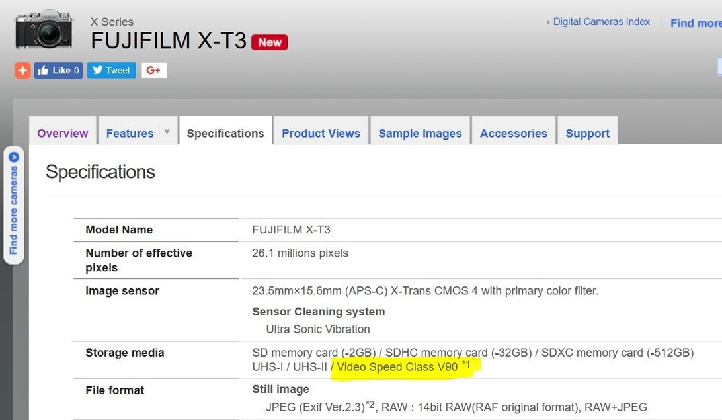Expand the Find more cameras side panel

tap(13, 205)
